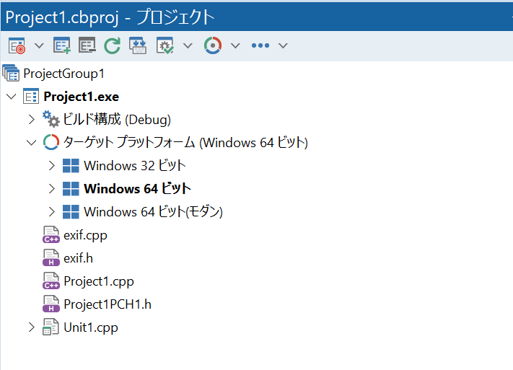Select the exif.cpp file

click(85, 235)
